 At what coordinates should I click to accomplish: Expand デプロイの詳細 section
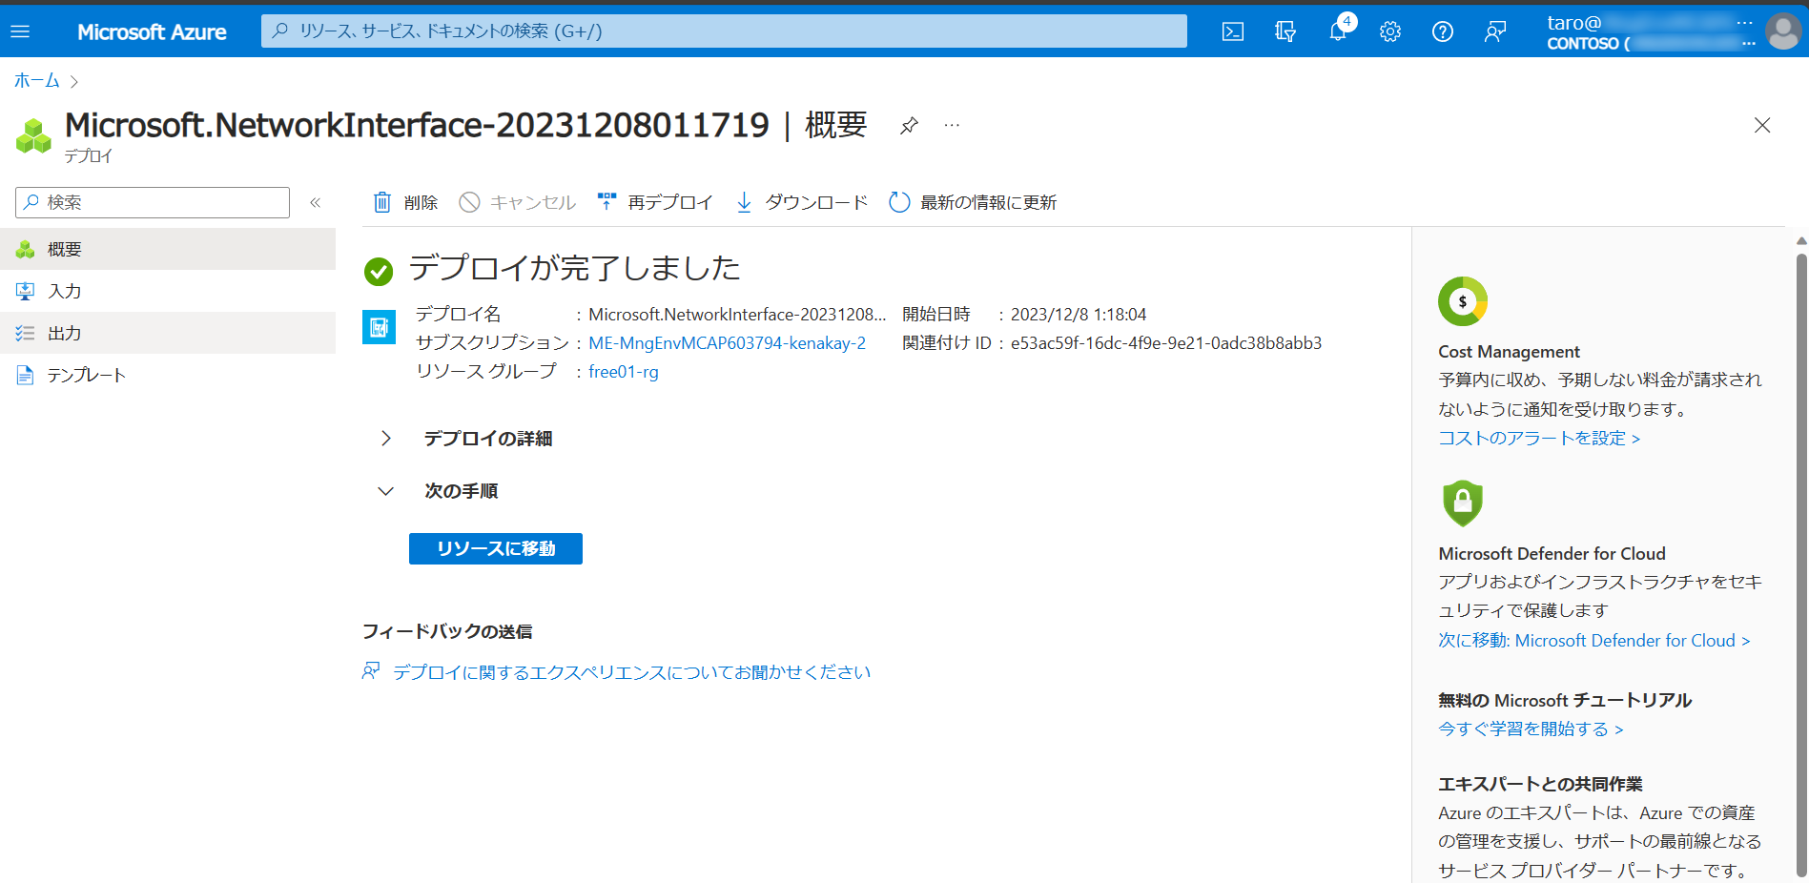(487, 439)
